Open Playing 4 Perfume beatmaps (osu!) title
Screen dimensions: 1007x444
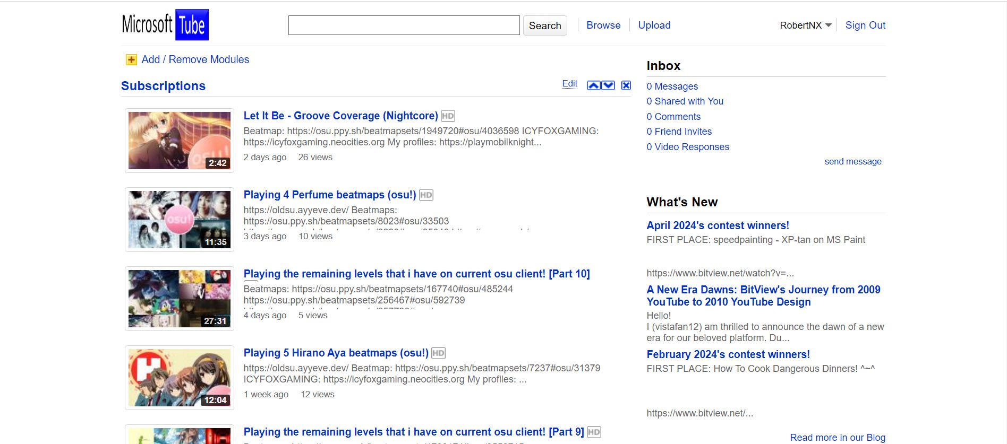(330, 195)
